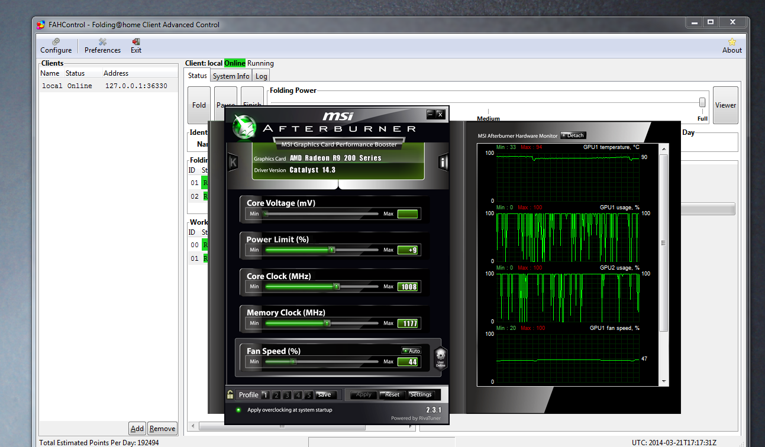
Task: Click the Fan Speed 44 value field
Action: [x=408, y=362]
